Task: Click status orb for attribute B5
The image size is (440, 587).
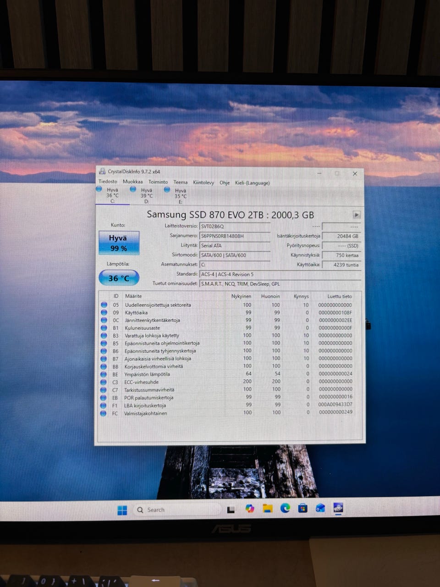Action: pos(104,343)
